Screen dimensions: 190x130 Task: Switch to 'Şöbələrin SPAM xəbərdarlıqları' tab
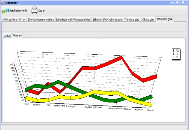(x=108, y=20)
